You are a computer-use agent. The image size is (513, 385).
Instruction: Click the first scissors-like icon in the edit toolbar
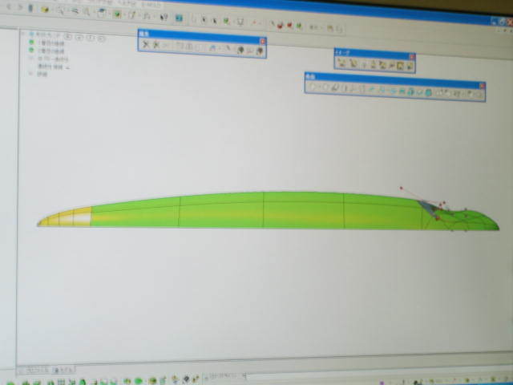(146, 44)
